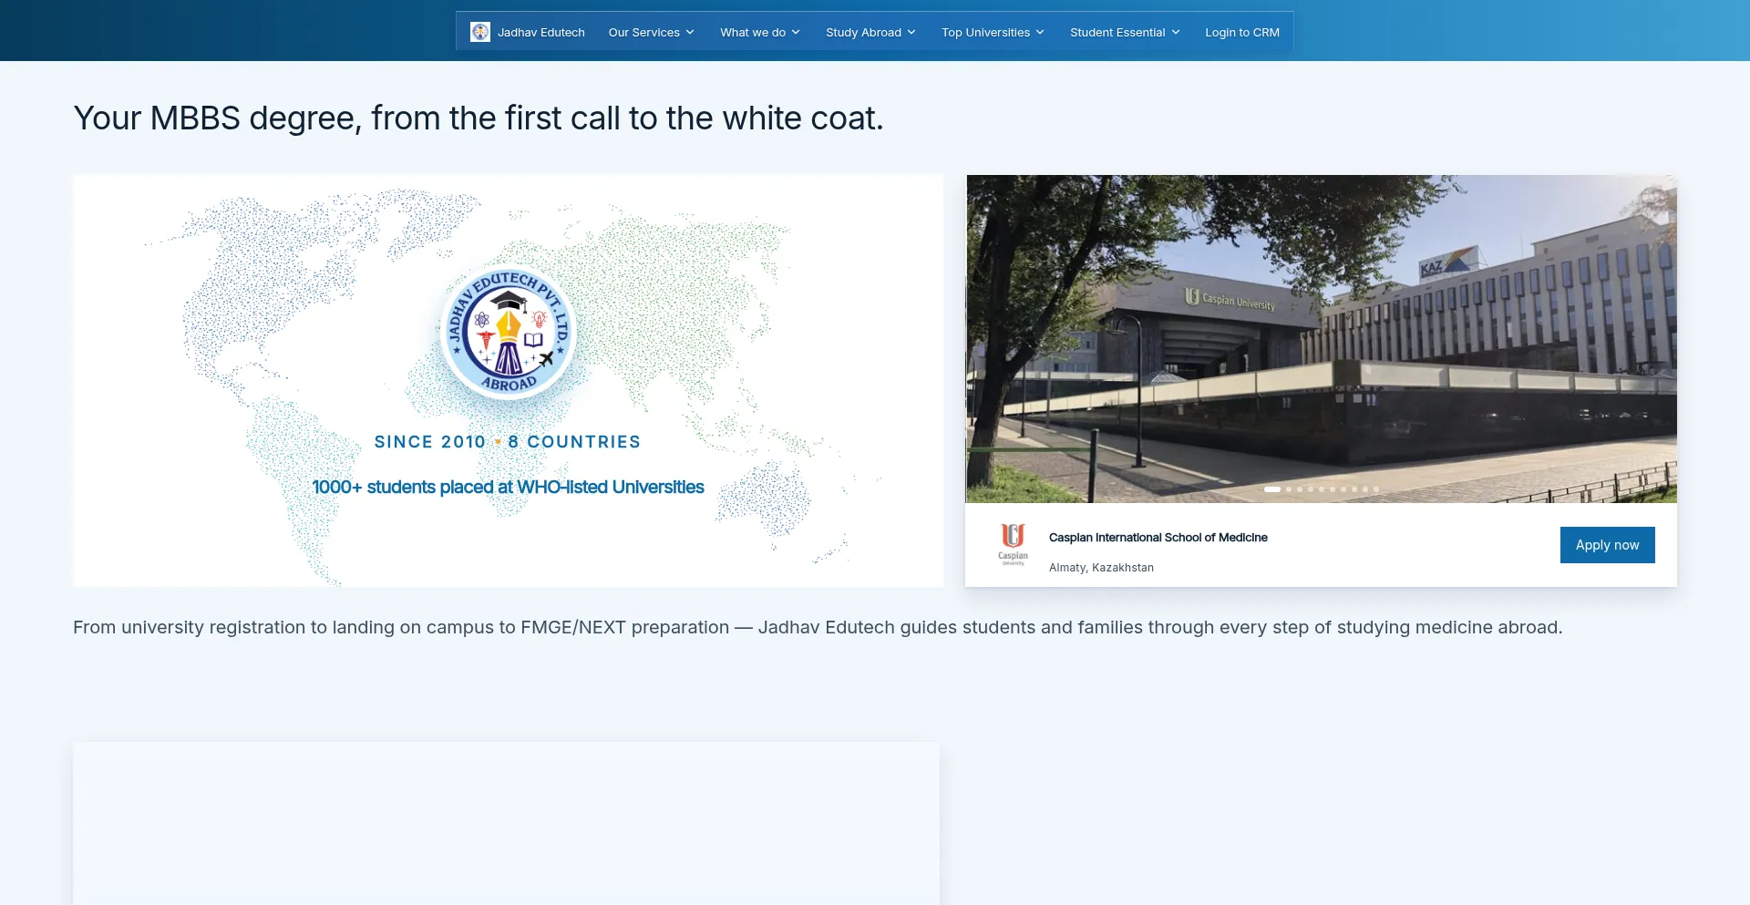The height and width of the screenshot is (905, 1750).
Task: Jump to the last carousel slide dot
Action: click(x=1376, y=489)
